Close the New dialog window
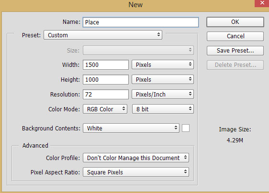The height and width of the screenshot is (193, 269). tap(262, 3)
